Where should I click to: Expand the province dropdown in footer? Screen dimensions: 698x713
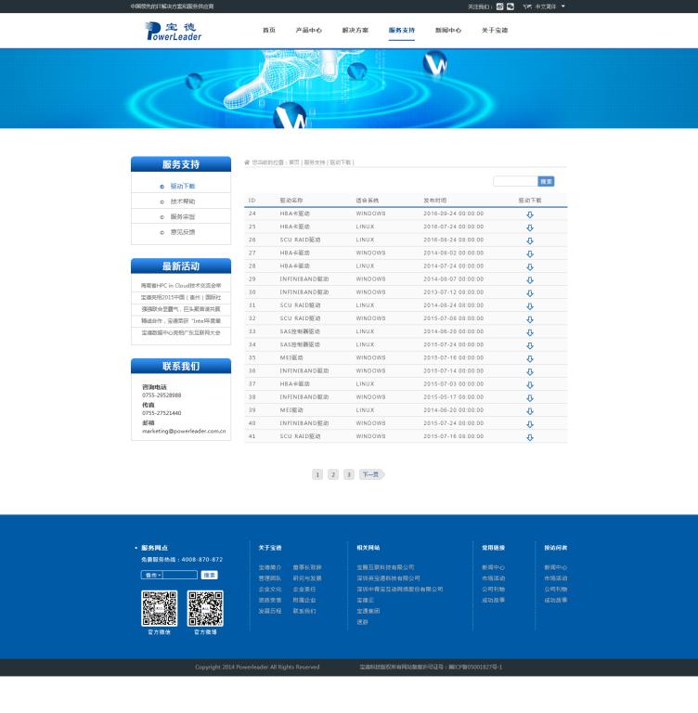(x=152, y=575)
